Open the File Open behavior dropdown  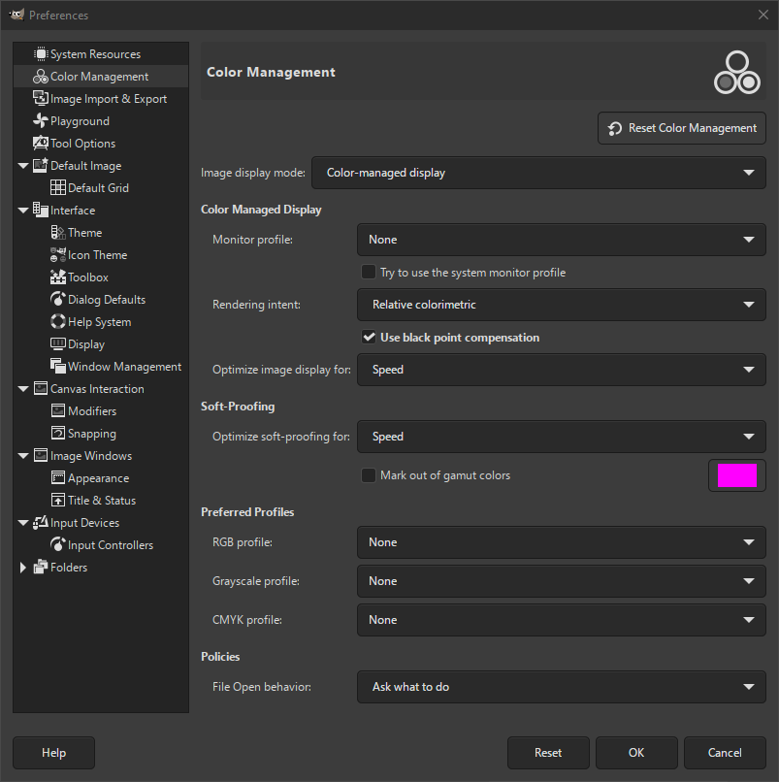pyautogui.click(x=561, y=687)
